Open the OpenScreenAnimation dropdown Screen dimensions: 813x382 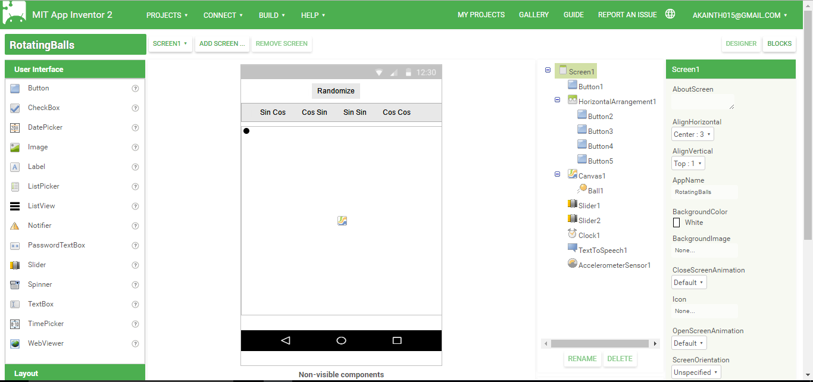[x=689, y=343]
